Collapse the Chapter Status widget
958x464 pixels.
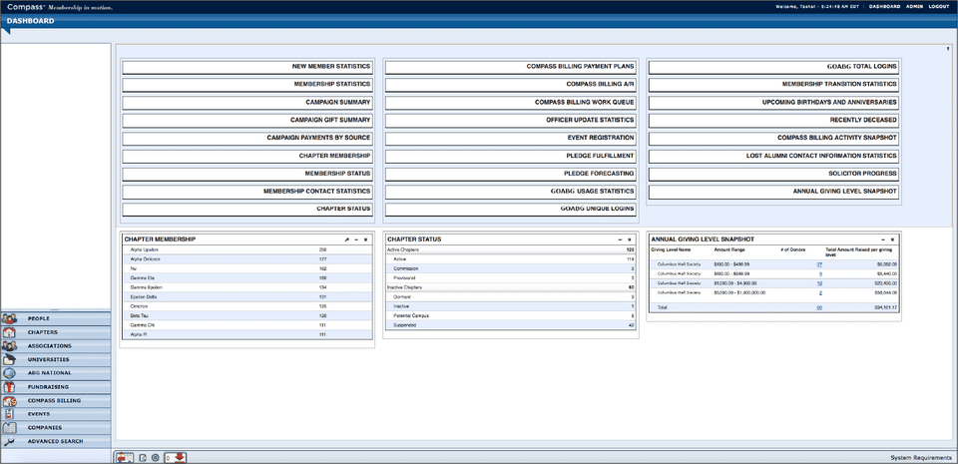pos(620,239)
